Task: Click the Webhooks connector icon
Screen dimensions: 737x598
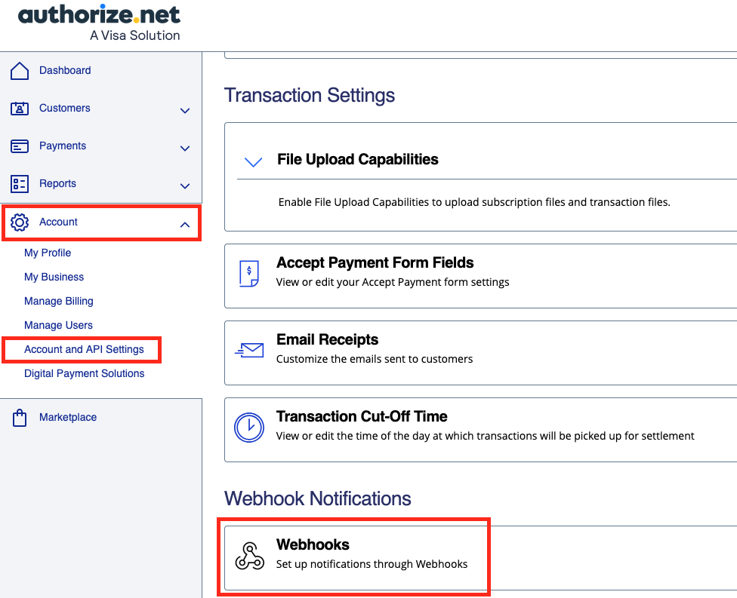Action: (x=250, y=556)
